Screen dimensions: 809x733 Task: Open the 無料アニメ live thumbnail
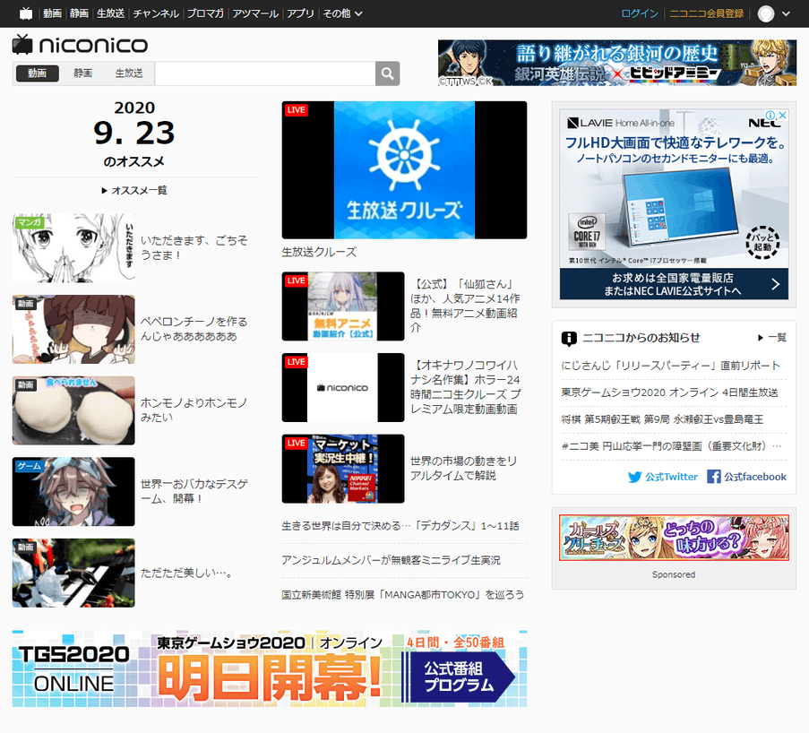point(343,306)
